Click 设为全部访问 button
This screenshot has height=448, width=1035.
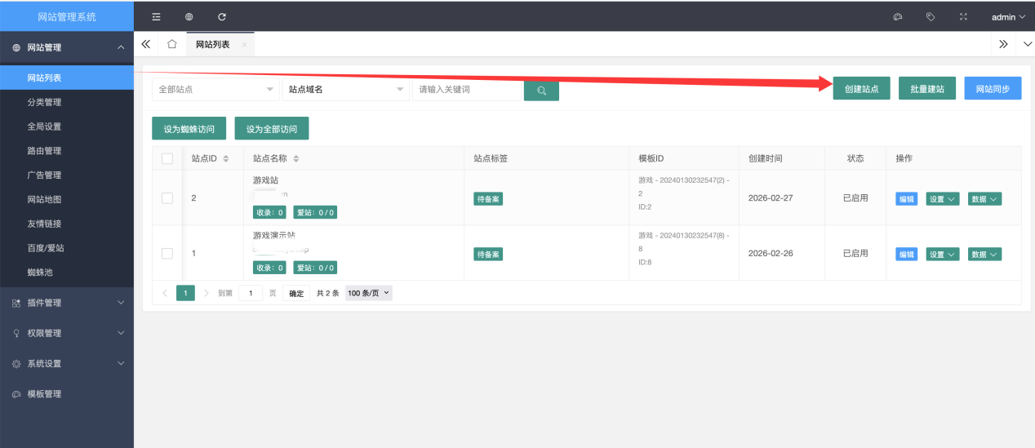tap(272, 129)
